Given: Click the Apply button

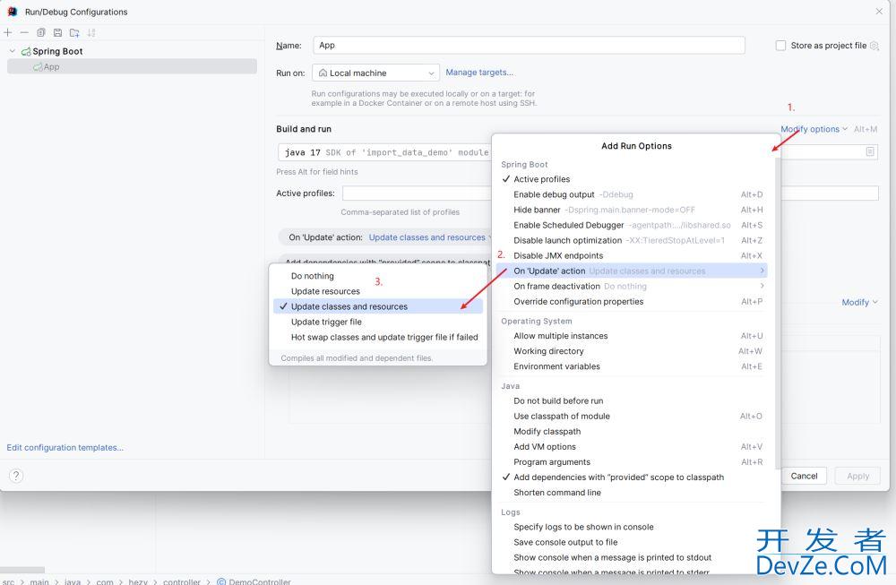Looking at the screenshot, I should (857, 476).
